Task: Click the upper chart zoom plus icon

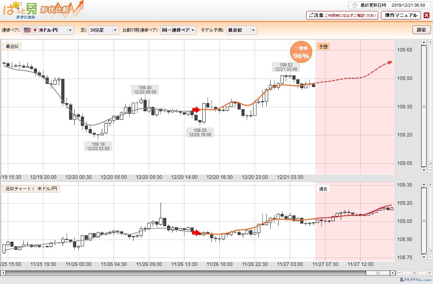Action: click(x=430, y=42)
